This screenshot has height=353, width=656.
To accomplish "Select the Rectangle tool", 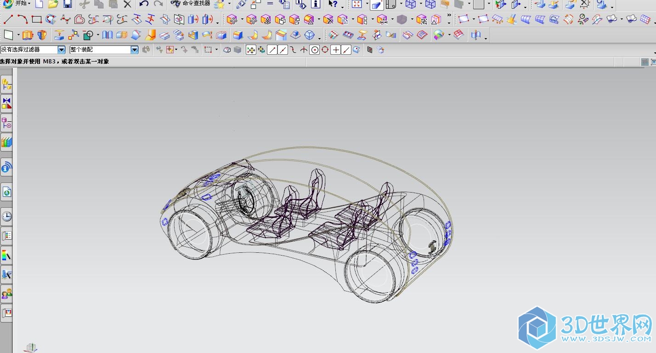I will point(37,19).
